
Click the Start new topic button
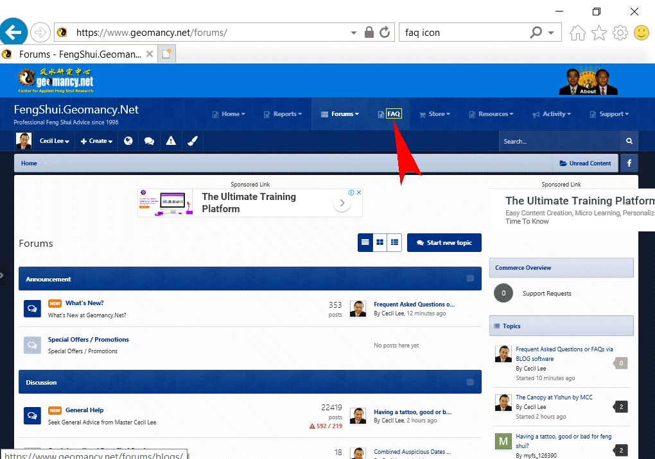click(x=444, y=243)
